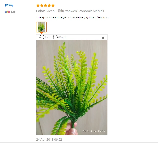Click the Moldova flag icon
158x144 pixels.
[x=7, y=12]
